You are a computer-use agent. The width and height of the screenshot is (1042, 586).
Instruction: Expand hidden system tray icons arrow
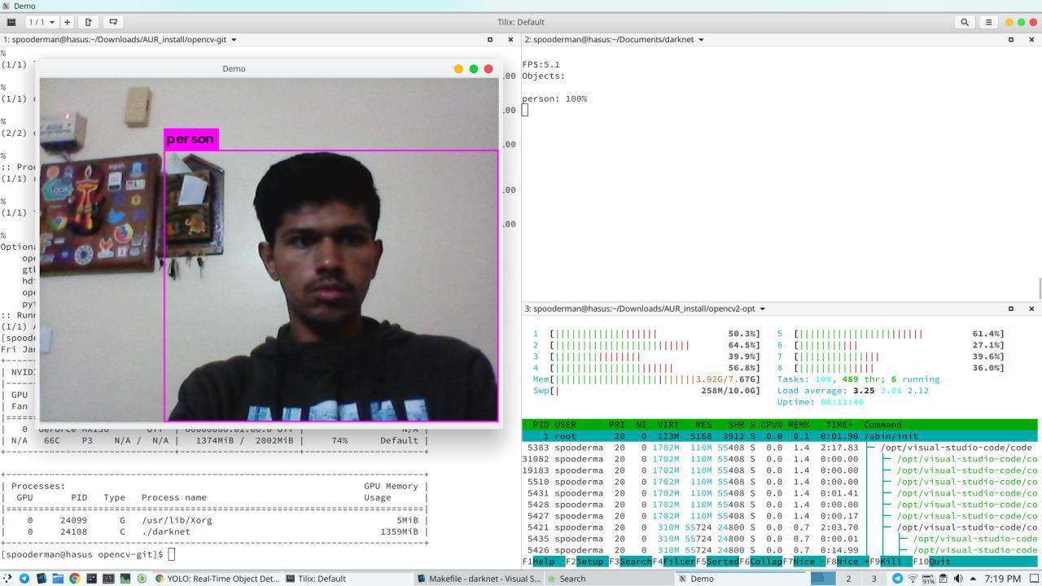(x=973, y=579)
